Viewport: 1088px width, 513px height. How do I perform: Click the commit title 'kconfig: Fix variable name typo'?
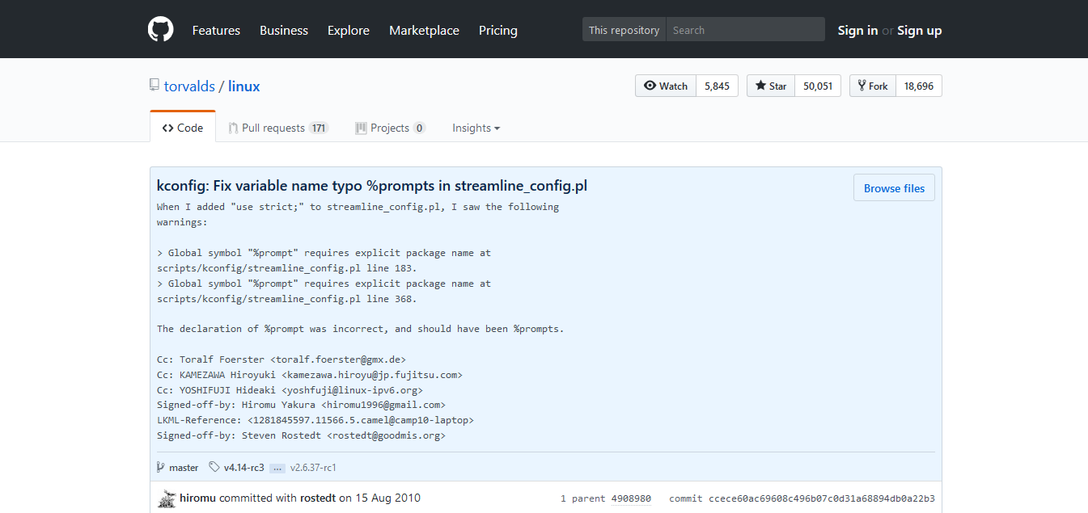[x=372, y=186]
